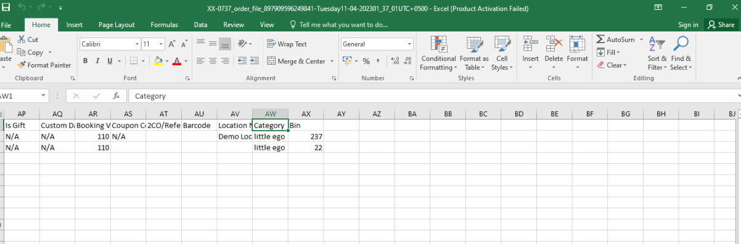The width and height of the screenshot is (741, 244).
Task: Toggle Wrap Text on the cell
Action: click(287, 44)
